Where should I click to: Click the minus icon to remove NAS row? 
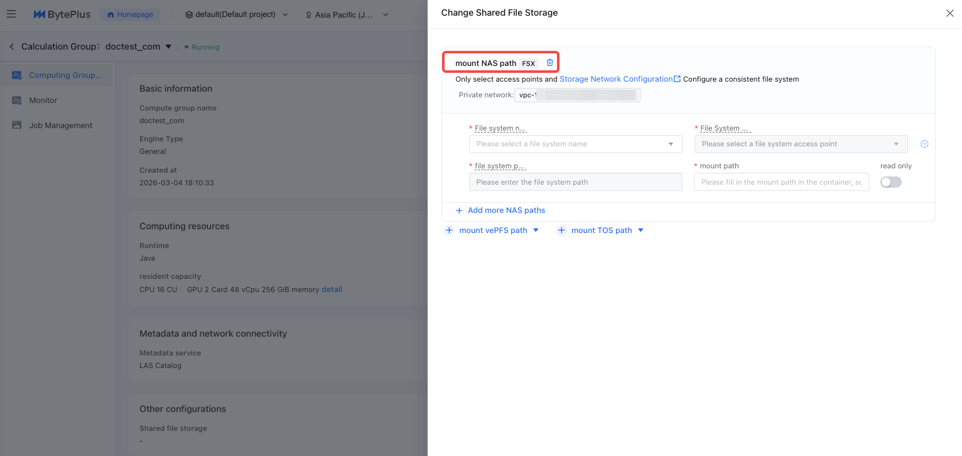coord(924,144)
